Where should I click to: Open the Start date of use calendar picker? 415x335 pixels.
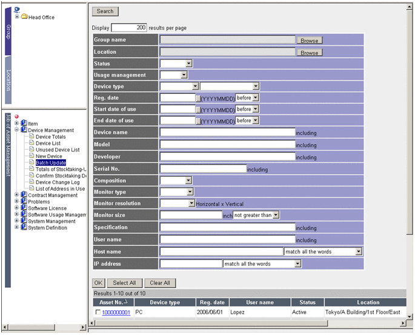coord(197,109)
